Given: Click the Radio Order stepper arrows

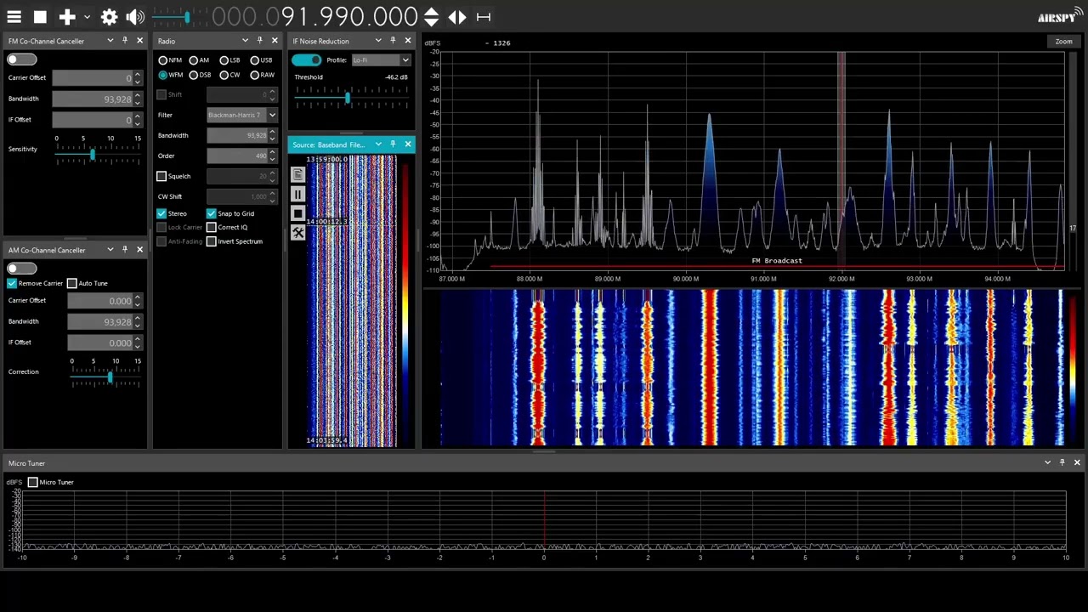Looking at the screenshot, I should 272,156.
